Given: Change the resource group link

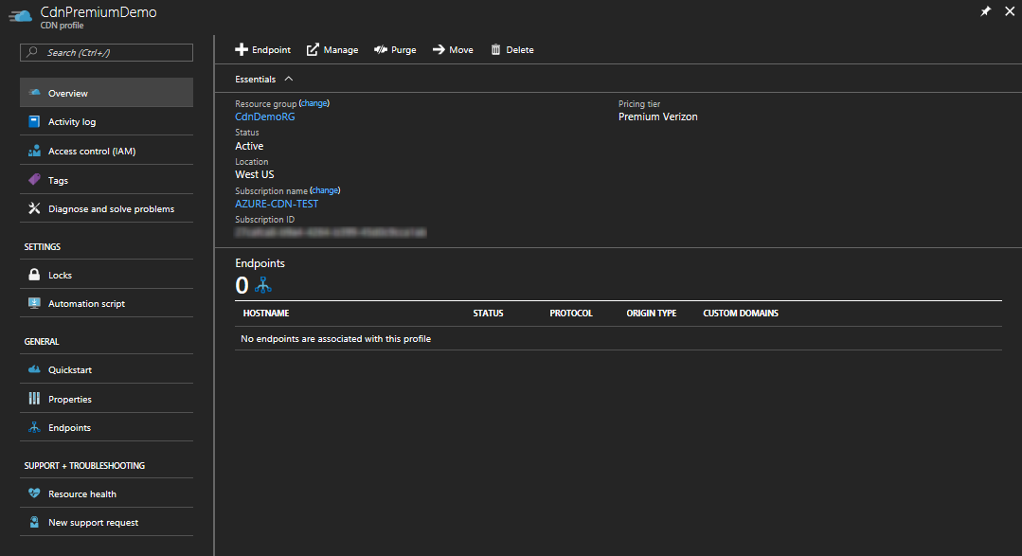Looking at the screenshot, I should [x=314, y=103].
